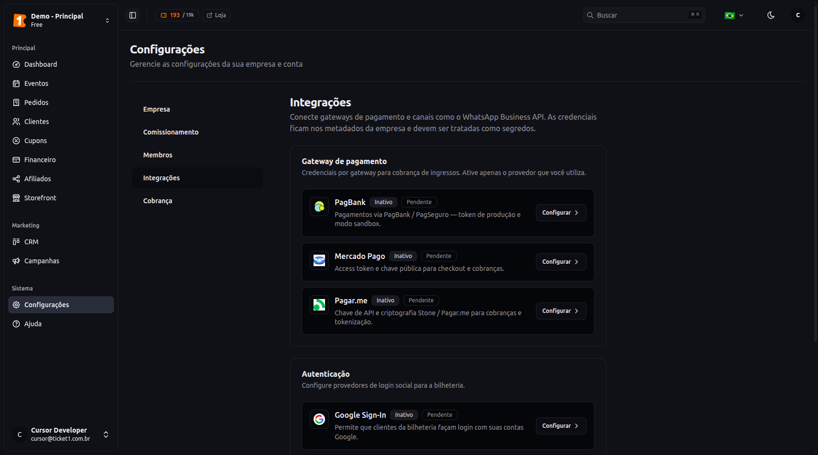Open the Clientes section
The width and height of the screenshot is (818, 455).
61,122
